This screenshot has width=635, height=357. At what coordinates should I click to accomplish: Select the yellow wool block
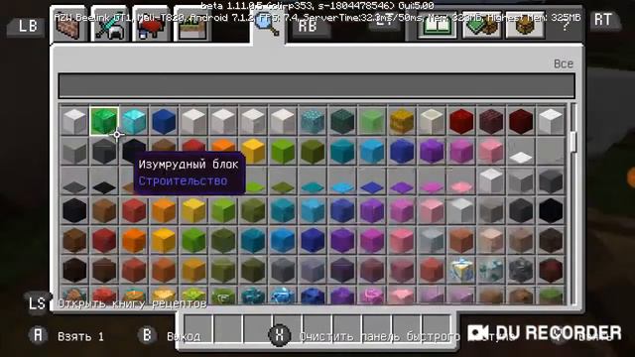253,151
